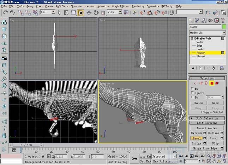Activate the Select and Move tool

89,13
